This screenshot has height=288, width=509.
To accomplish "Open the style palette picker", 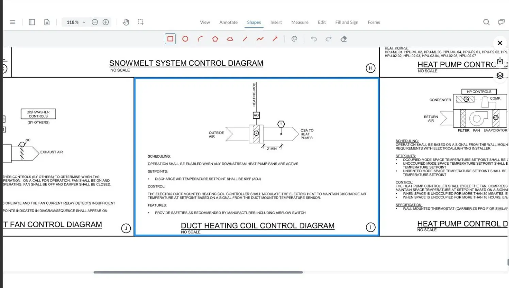I will 294,39.
